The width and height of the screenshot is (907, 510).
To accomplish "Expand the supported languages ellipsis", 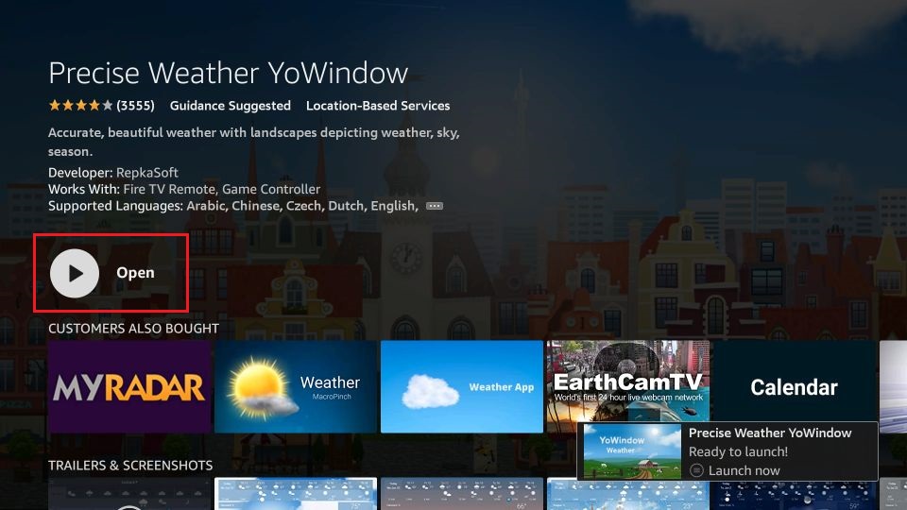I will click(x=435, y=206).
